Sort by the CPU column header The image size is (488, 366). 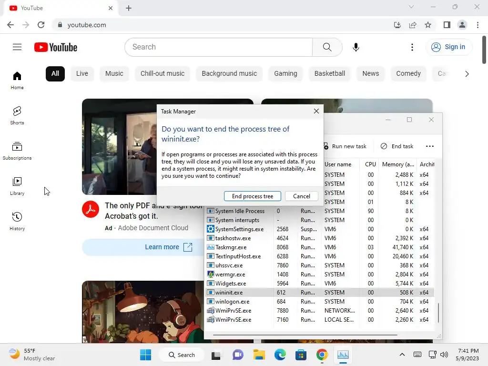point(370,164)
